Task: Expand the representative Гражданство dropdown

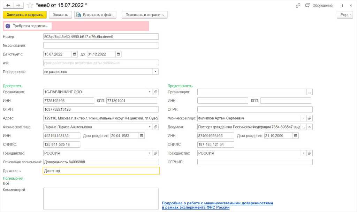Action: click(x=304, y=153)
